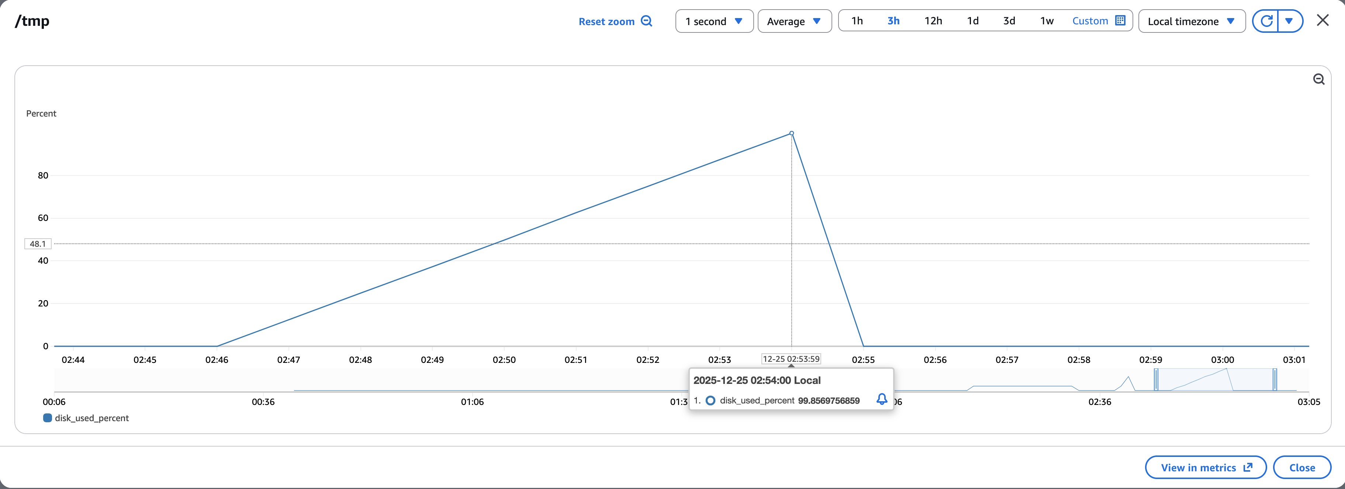Toggle the disk_used_percent legend series
The height and width of the screenshot is (489, 1345).
pyautogui.click(x=86, y=418)
